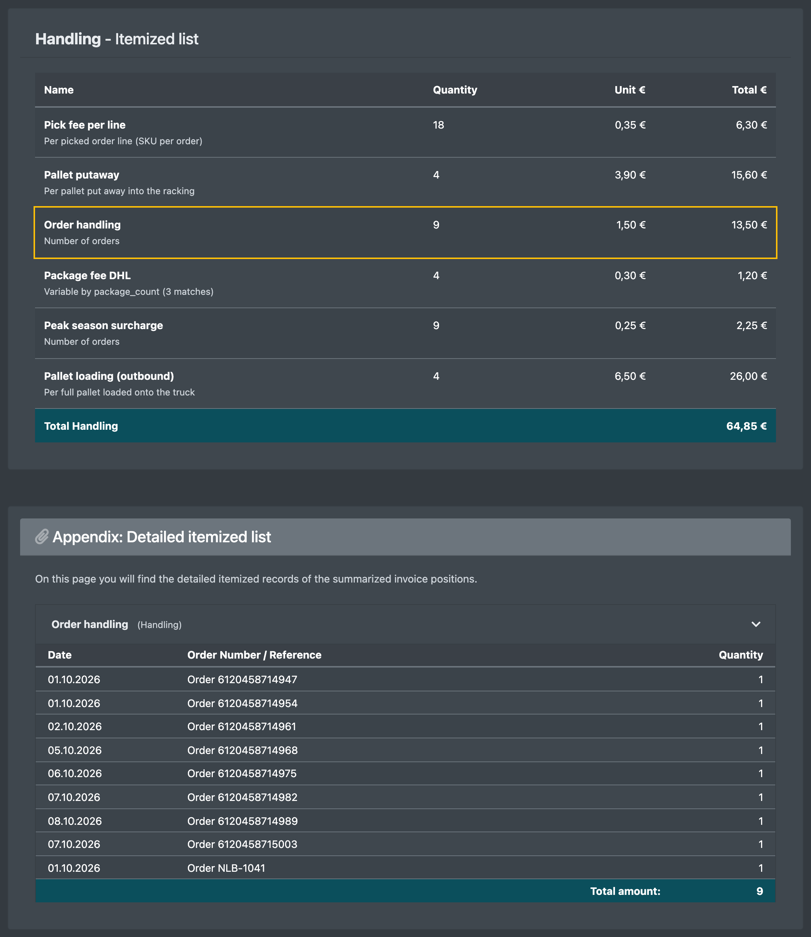Click the Unit € column header
811x937 pixels.
point(629,89)
